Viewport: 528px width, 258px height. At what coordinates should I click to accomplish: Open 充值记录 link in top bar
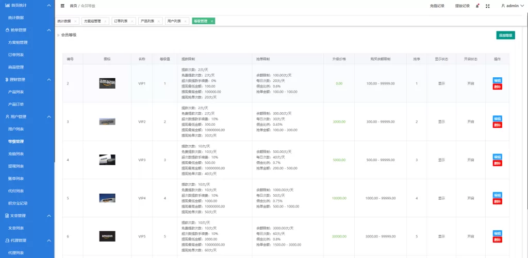(437, 6)
